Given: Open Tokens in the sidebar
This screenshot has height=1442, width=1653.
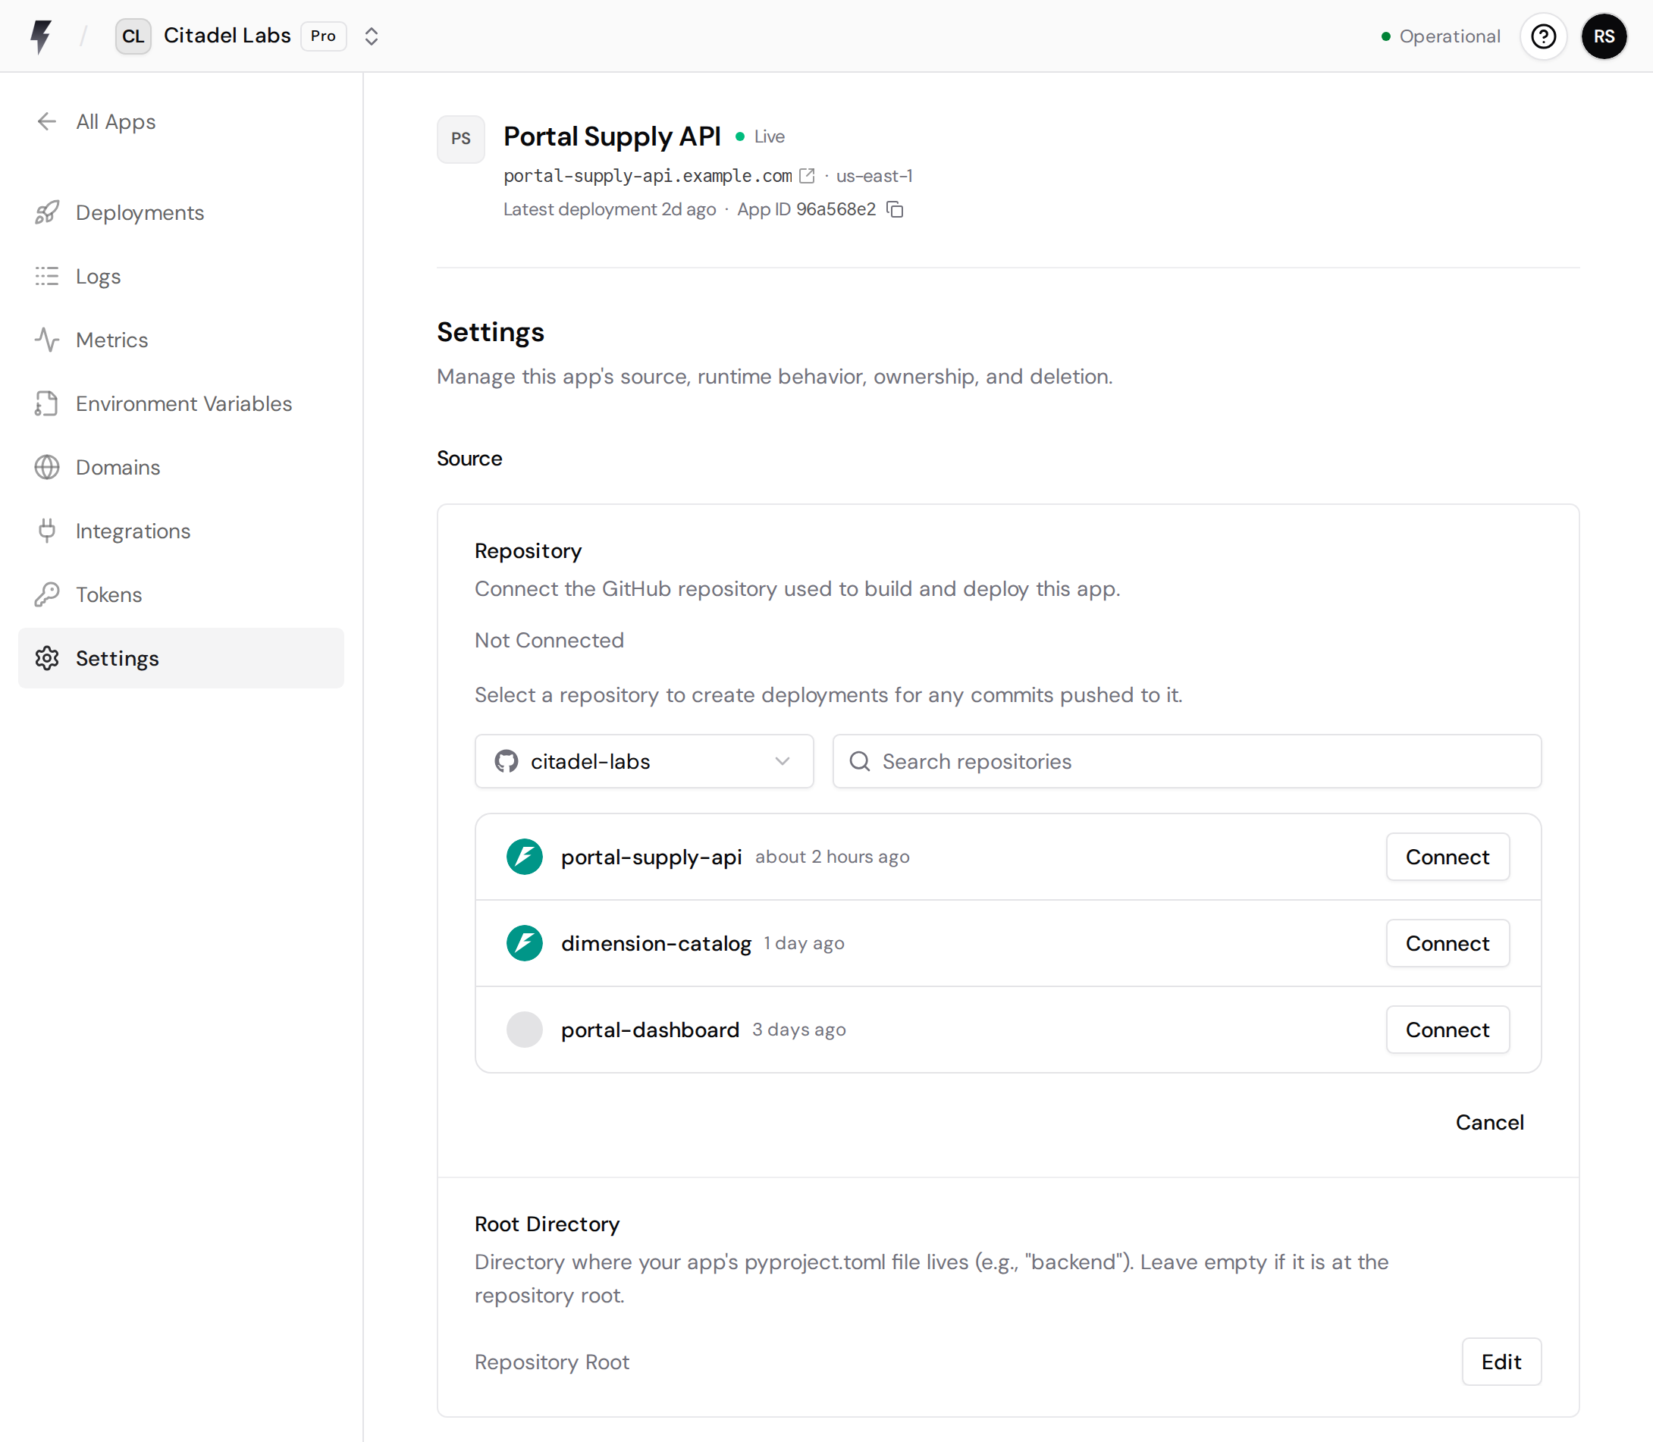Looking at the screenshot, I should 181,594.
